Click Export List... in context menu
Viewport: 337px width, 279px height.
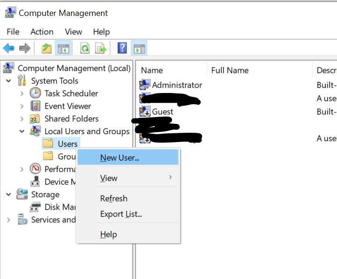(121, 214)
